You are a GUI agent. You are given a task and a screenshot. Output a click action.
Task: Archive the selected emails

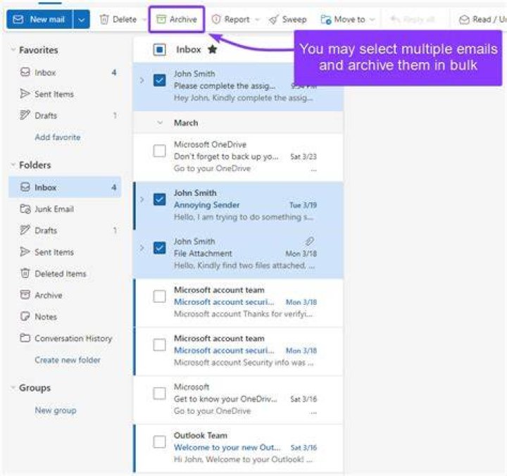click(x=177, y=20)
